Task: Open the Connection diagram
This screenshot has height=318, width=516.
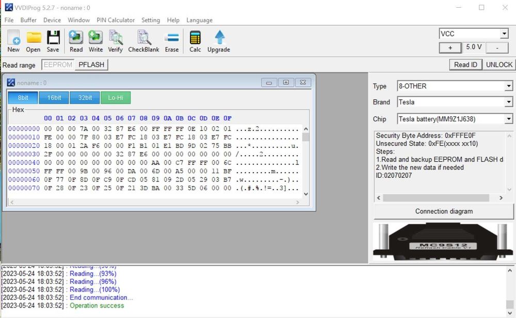Action: pyautogui.click(x=444, y=211)
